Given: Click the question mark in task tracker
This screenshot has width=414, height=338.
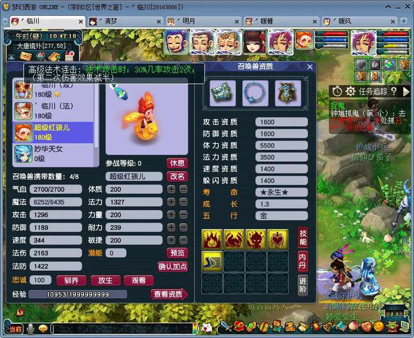Looking at the screenshot, I should [394, 92].
